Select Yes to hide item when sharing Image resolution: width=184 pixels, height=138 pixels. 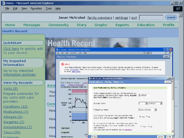[x=141, y=126]
